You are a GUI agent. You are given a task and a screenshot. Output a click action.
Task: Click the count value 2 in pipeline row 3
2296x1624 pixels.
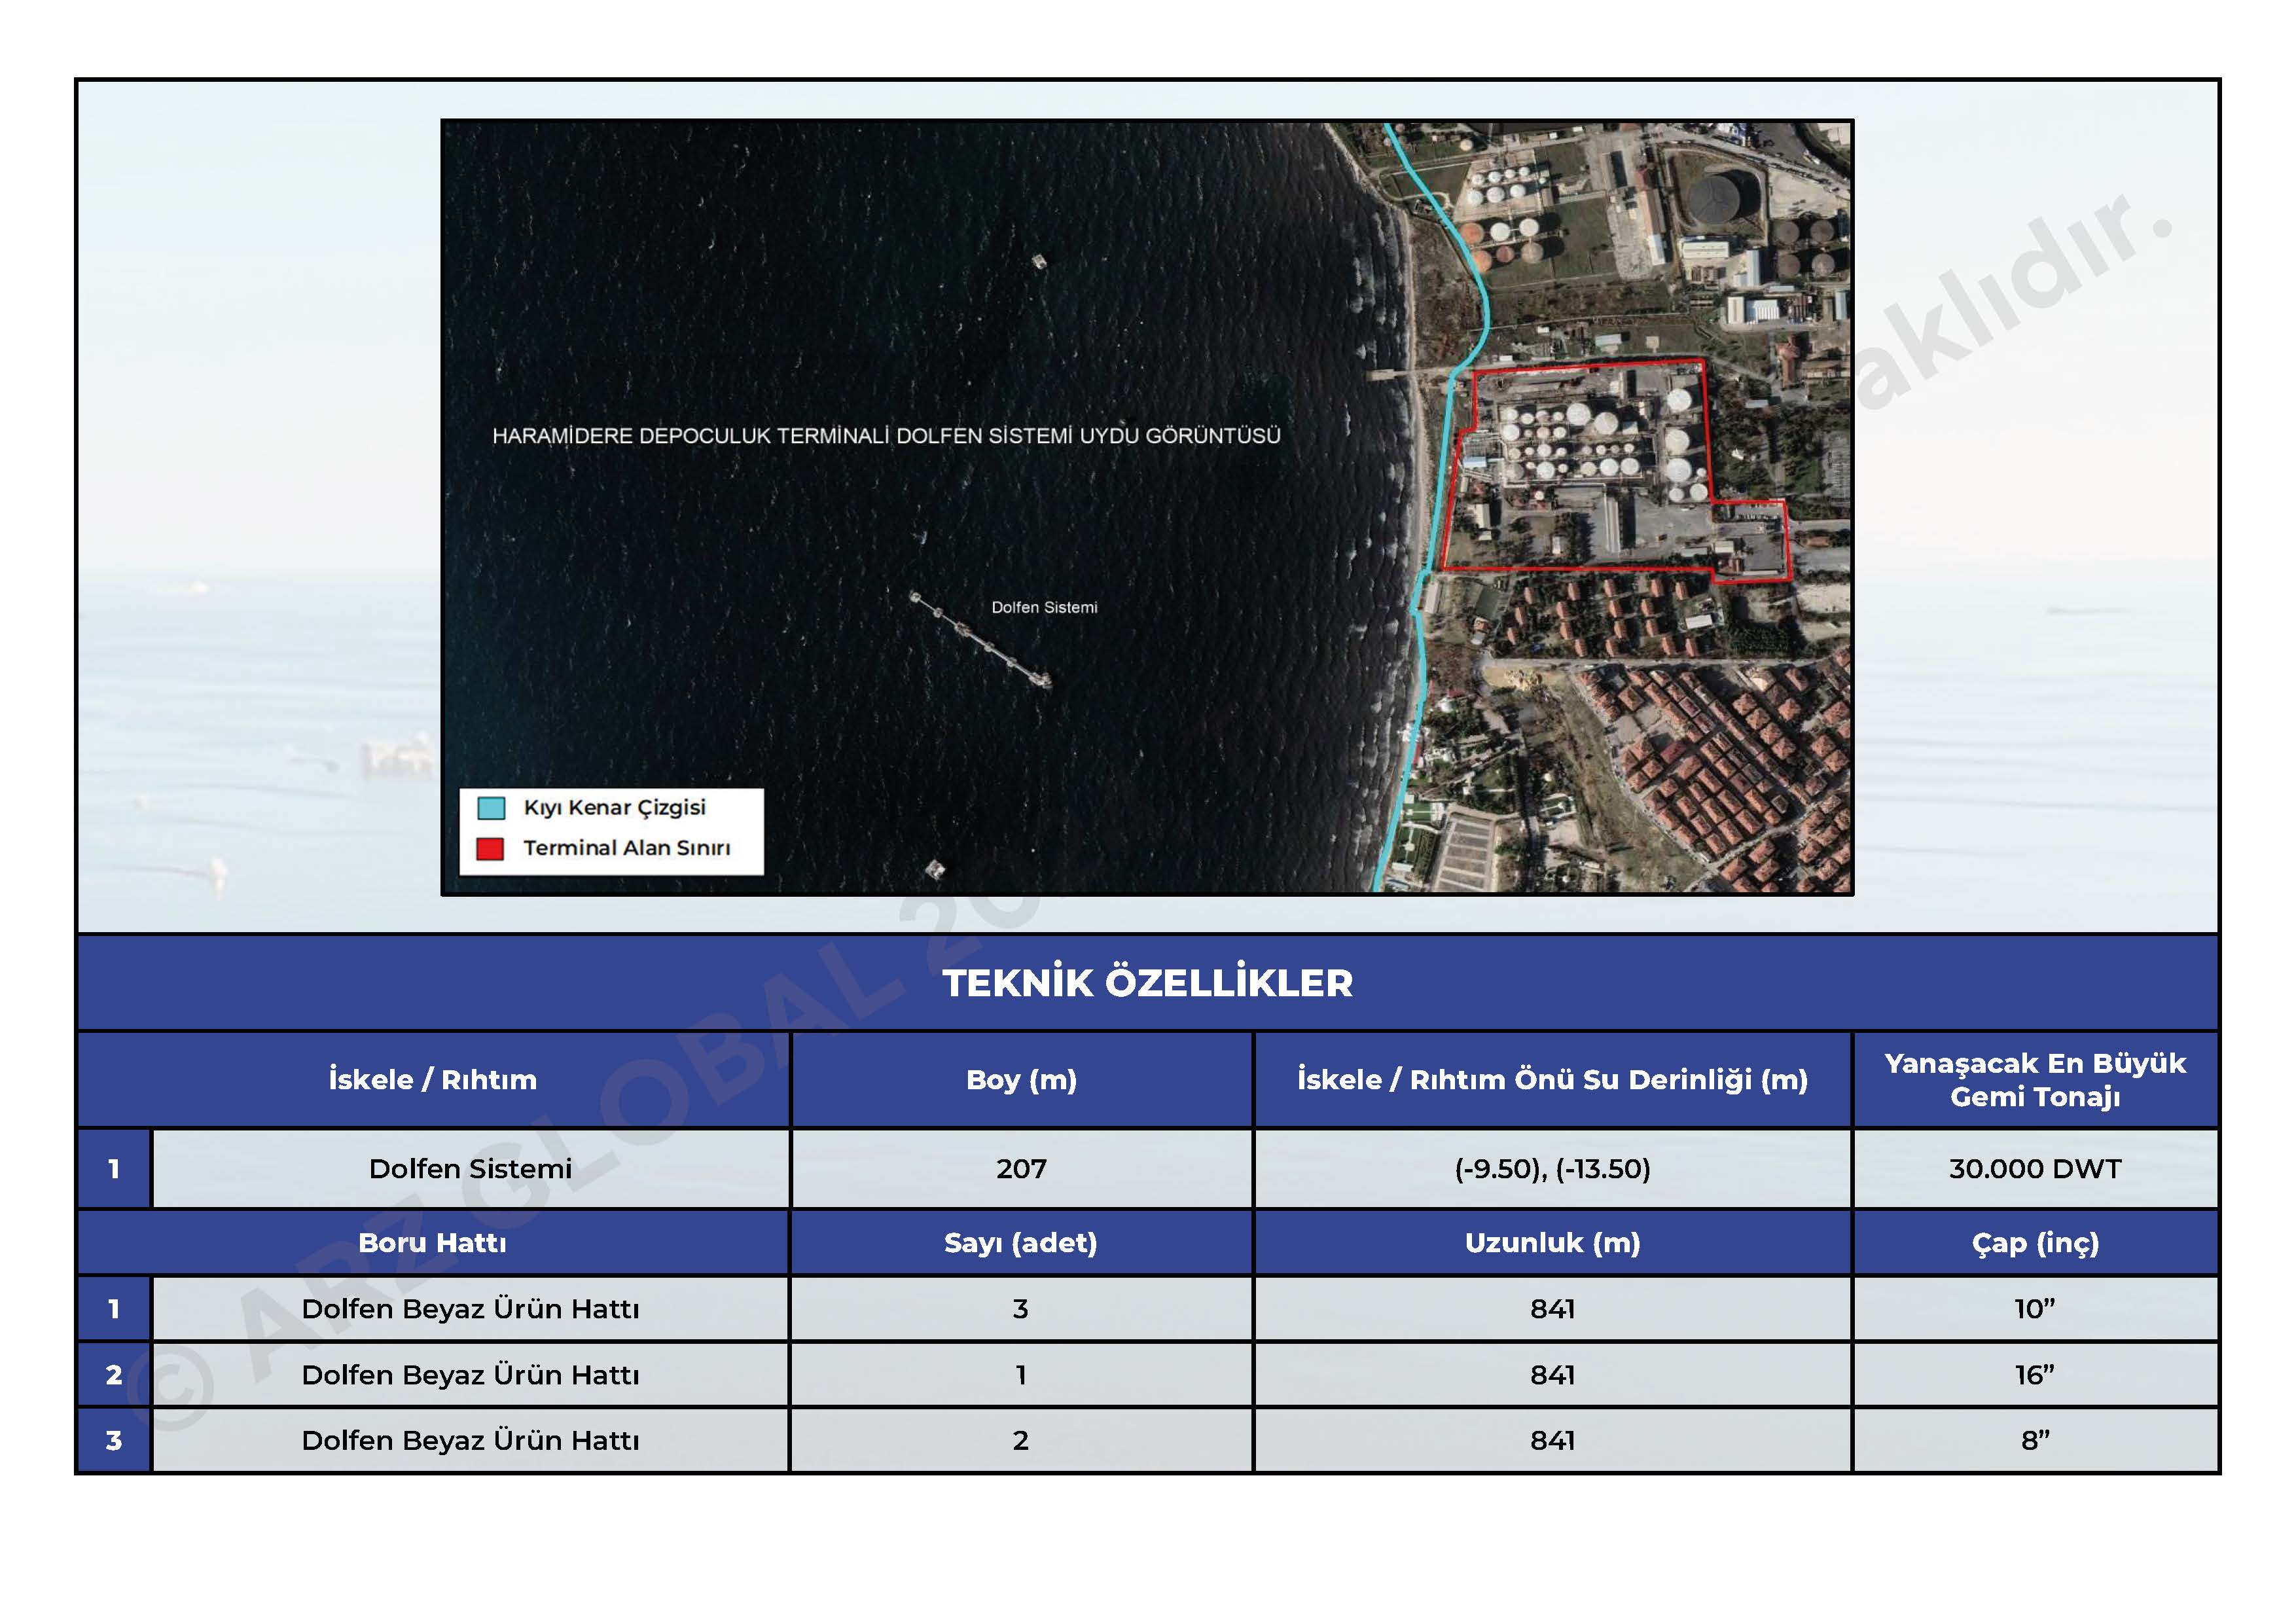tap(1021, 1441)
